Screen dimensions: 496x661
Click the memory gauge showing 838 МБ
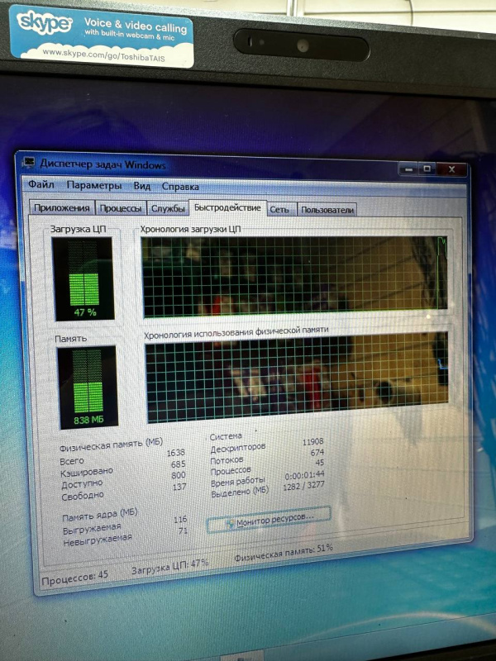tap(88, 387)
